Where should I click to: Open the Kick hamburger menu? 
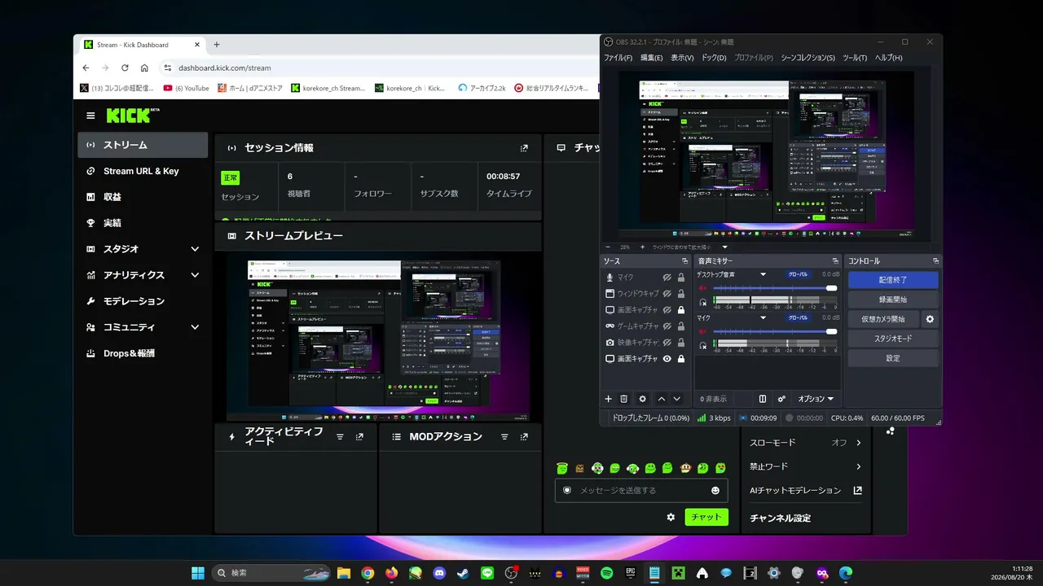click(x=90, y=116)
